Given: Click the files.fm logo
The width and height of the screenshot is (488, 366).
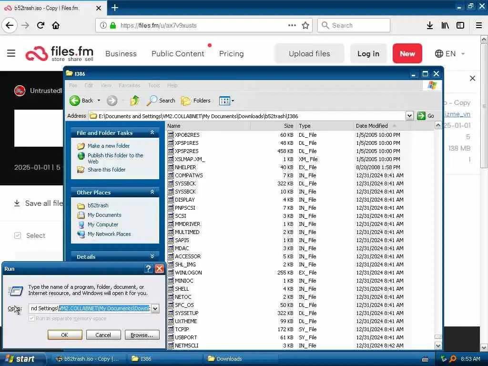Looking at the screenshot, I should [x=60, y=53].
